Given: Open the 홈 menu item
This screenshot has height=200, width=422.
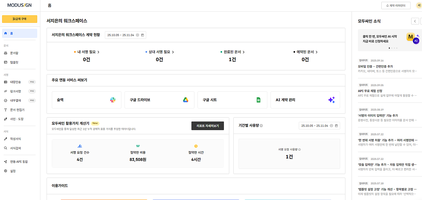Looking at the screenshot, I should (20, 33).
